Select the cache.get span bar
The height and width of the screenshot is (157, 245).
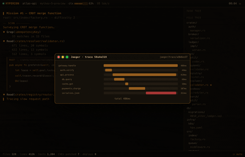coord(127,84)
